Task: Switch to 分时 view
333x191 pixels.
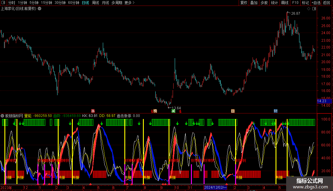Action: point(12,3)
